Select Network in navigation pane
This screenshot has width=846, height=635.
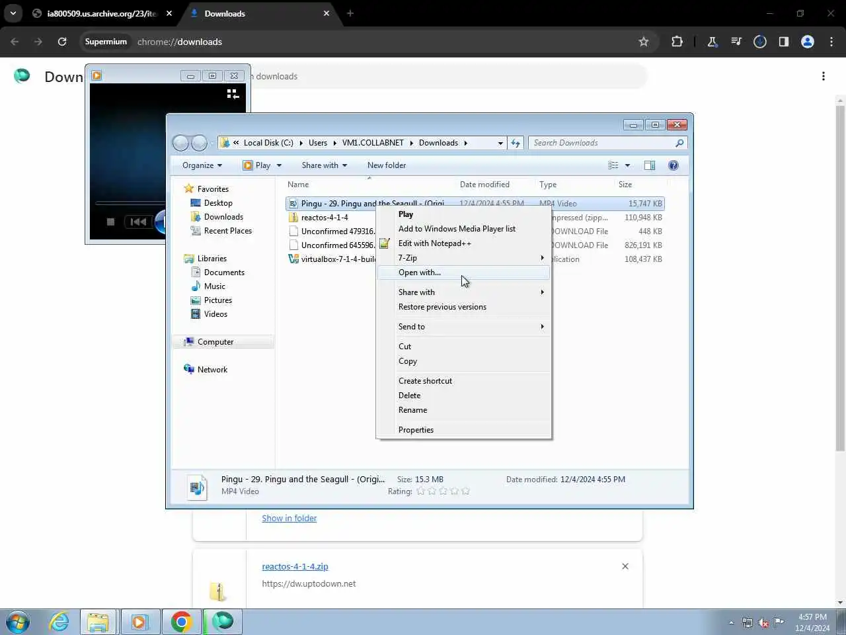(212, 370)
